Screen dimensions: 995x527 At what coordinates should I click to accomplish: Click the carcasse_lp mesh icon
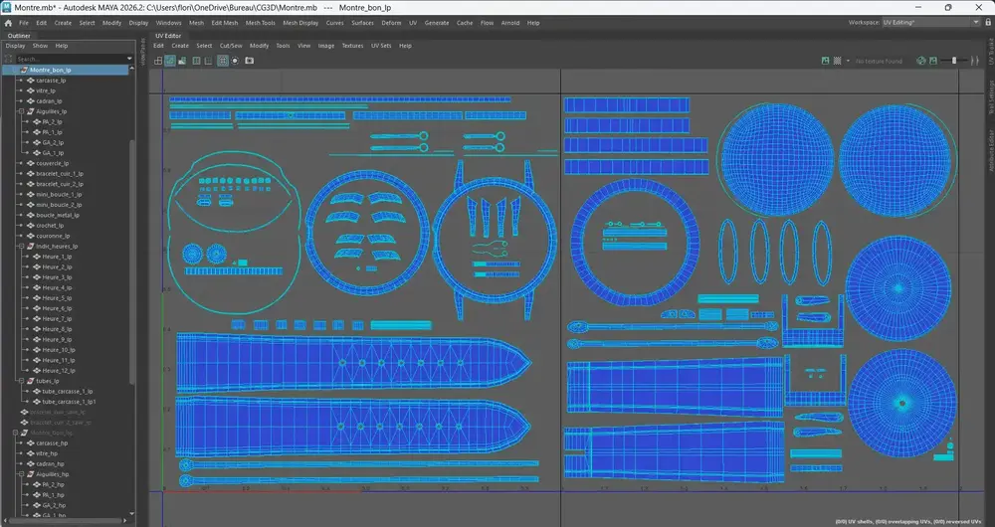click(30, 81)
